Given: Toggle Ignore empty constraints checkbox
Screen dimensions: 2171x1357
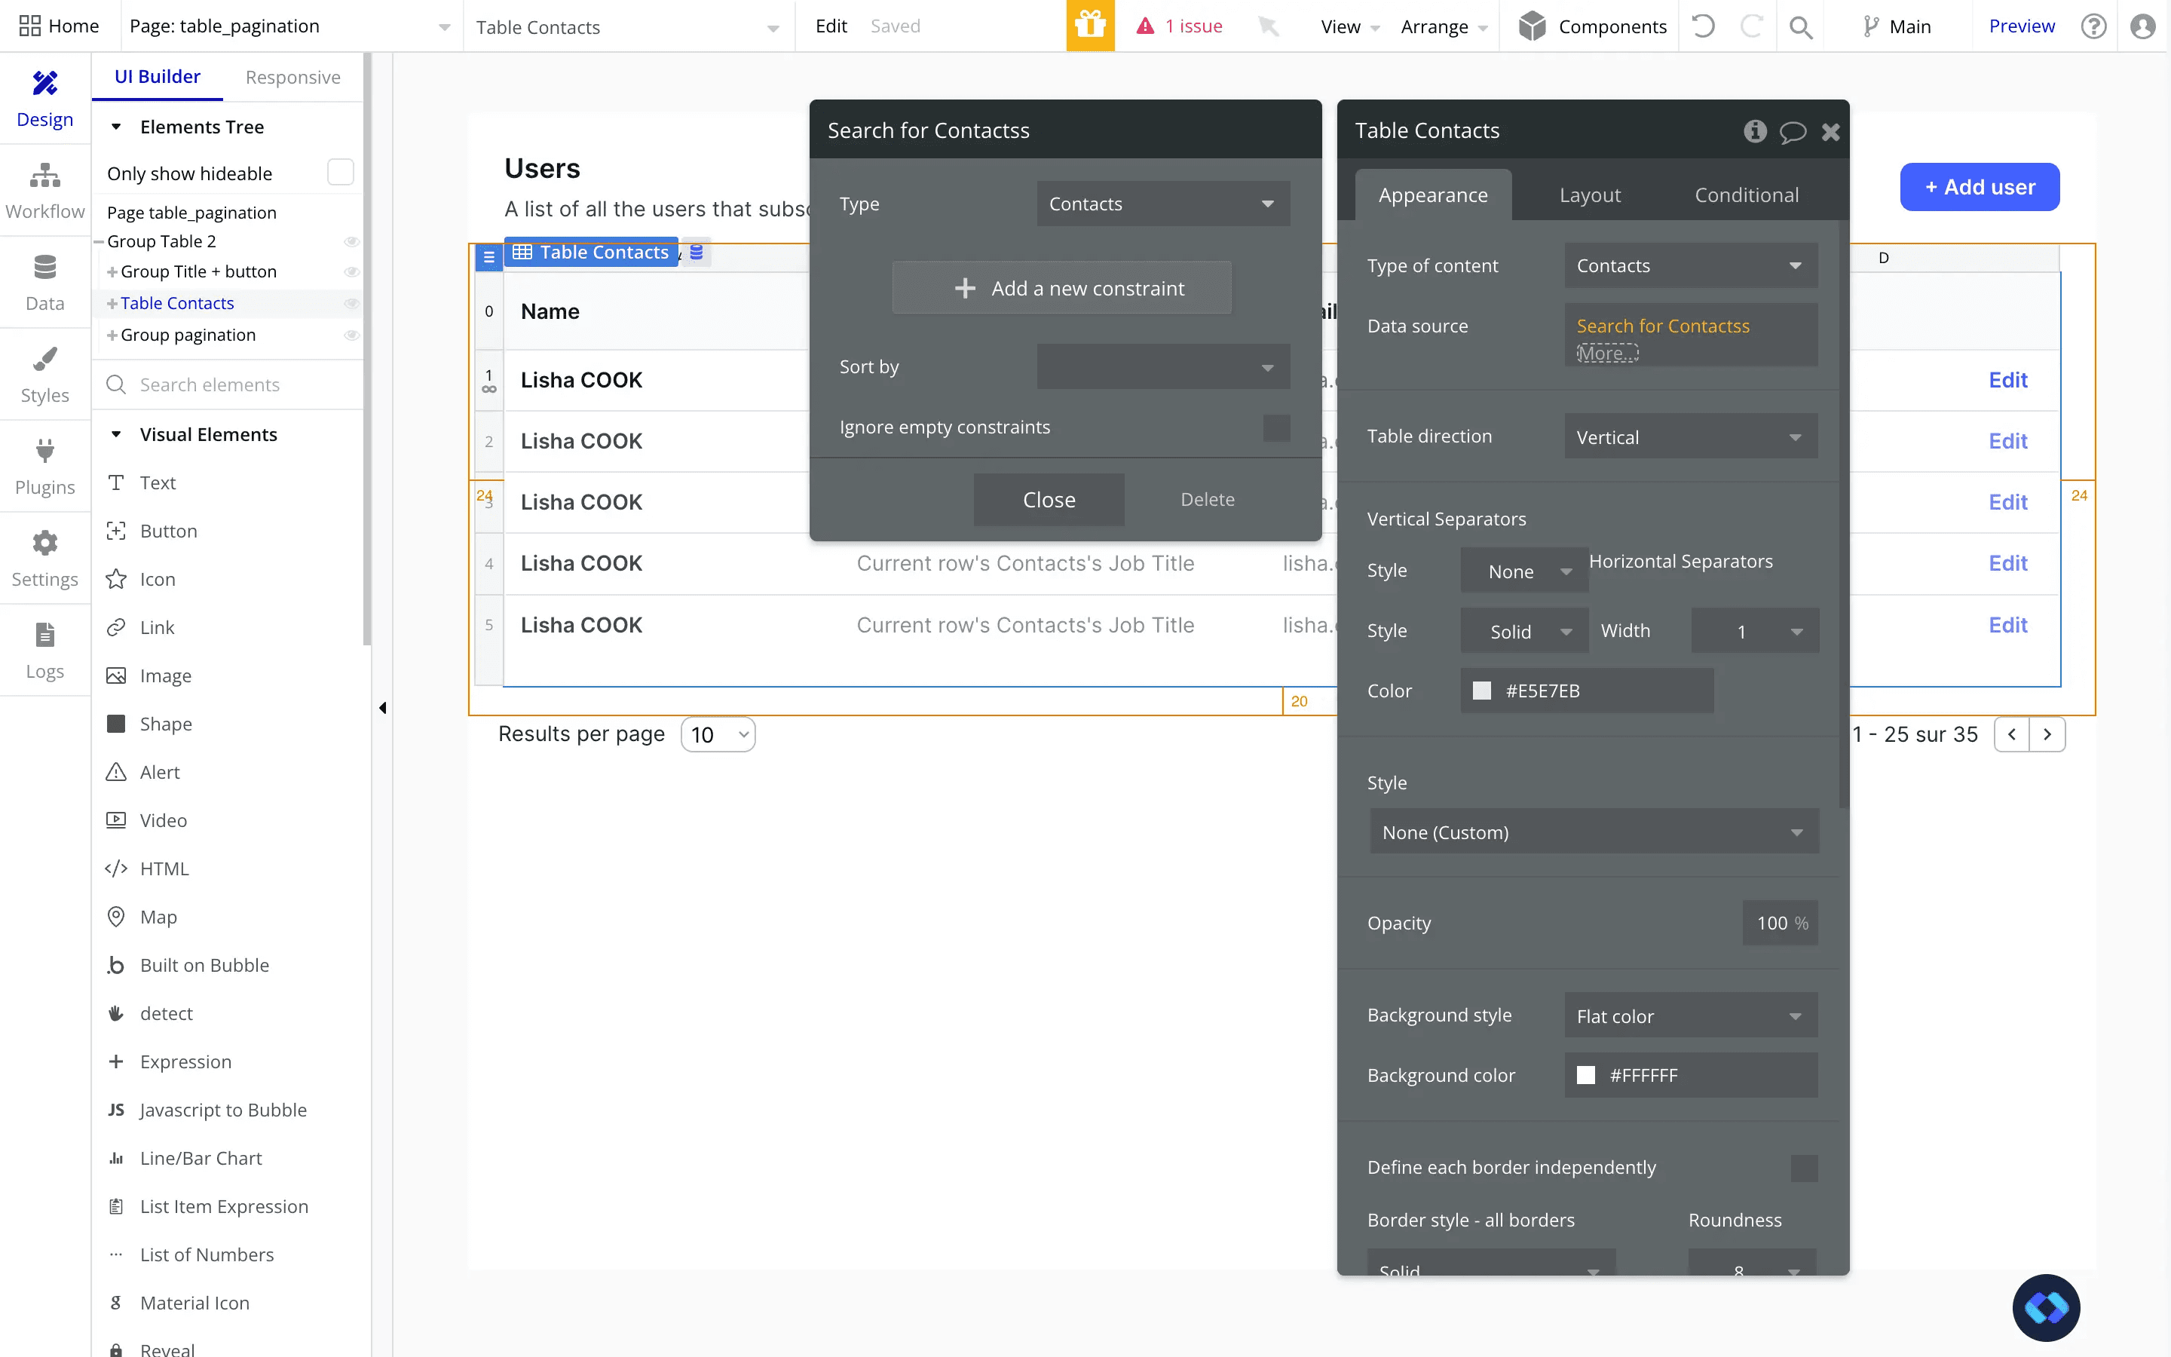Looking at the screenshot, I should coord(1275,427).
